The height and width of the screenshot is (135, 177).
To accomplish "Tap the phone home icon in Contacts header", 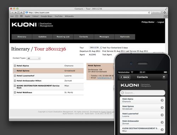I will click(x=164, y=77).
